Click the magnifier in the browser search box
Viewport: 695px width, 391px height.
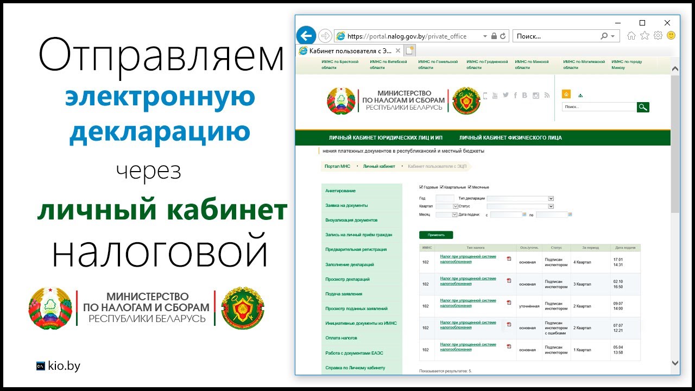point(604,36)
